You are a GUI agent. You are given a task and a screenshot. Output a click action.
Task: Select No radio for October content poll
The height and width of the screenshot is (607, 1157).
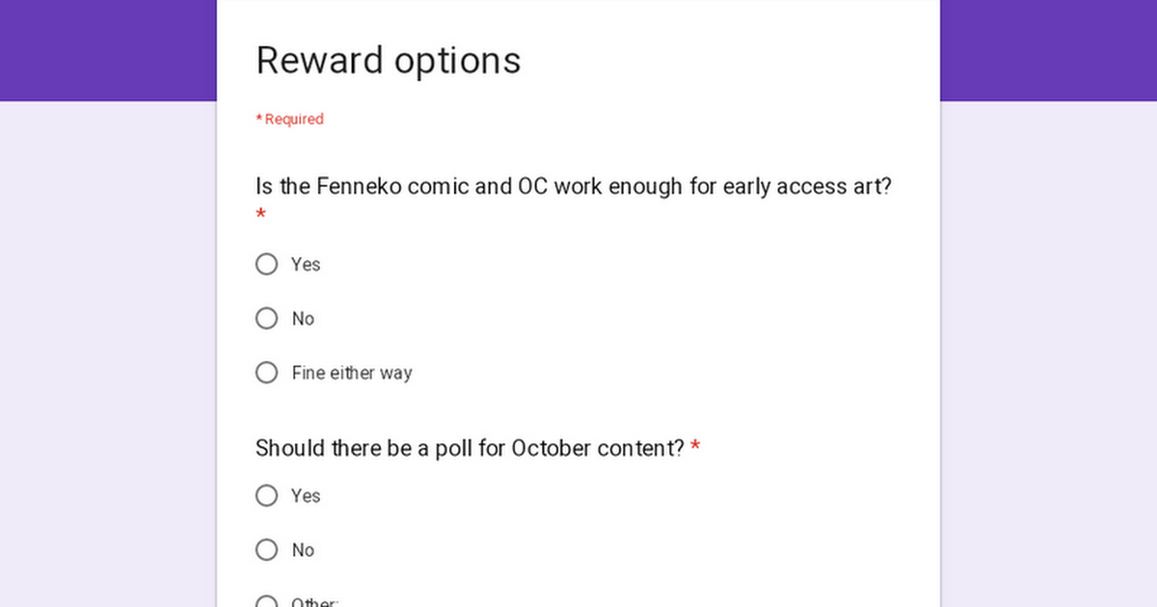pos(267,549)
